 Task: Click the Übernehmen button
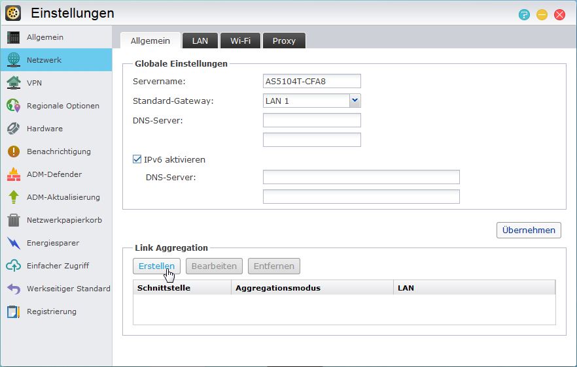(x=529, y=231)
